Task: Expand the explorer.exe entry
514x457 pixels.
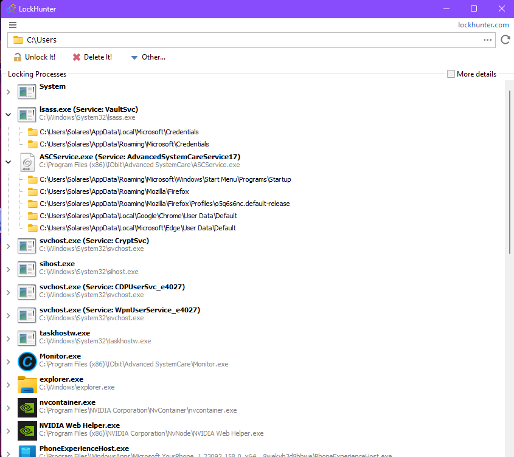Action: 9,385
